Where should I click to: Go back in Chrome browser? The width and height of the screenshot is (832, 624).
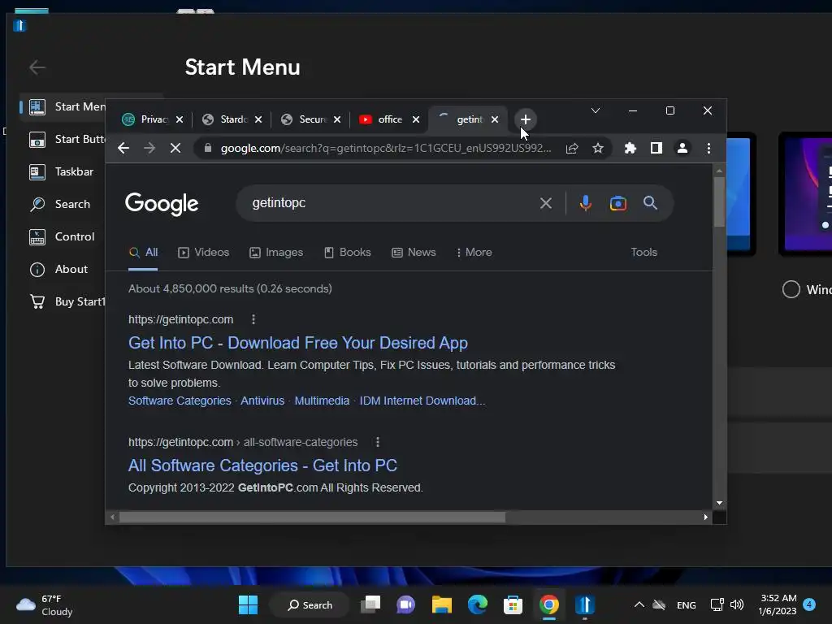(123, 148)
